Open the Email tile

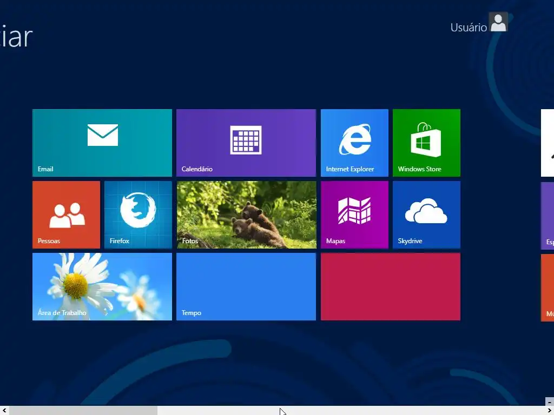coord(102,143)
